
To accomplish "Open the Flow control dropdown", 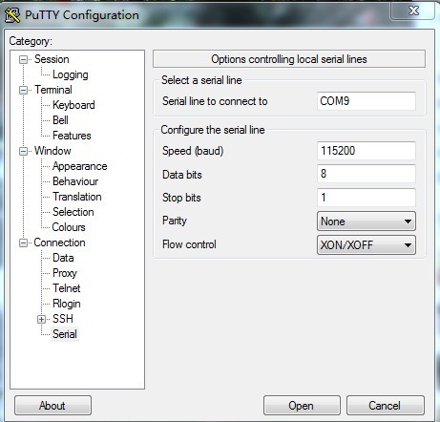I will 367,245.
